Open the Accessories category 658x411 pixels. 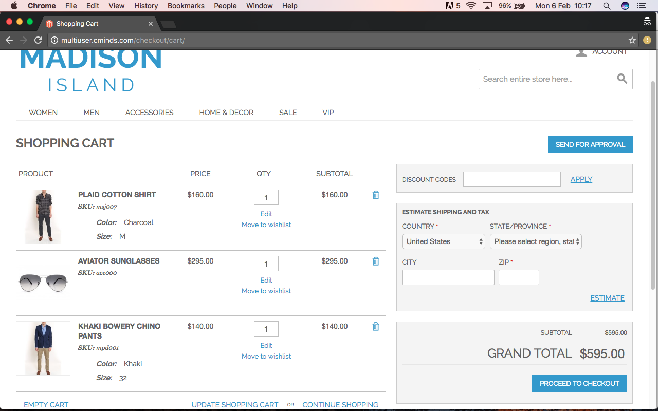[150, 113]
